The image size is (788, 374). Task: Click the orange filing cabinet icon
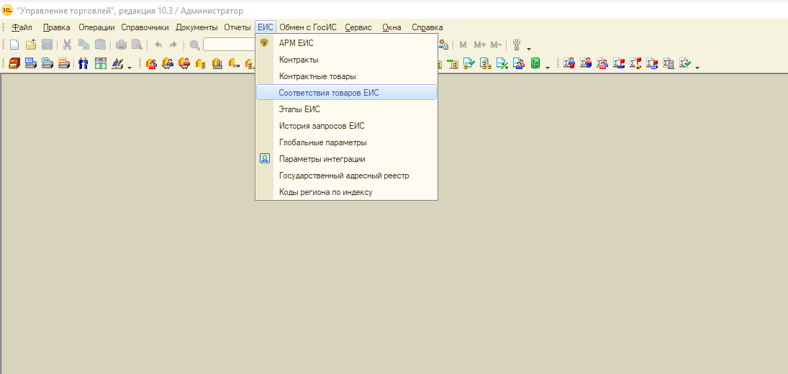click(x=14, y=63)
